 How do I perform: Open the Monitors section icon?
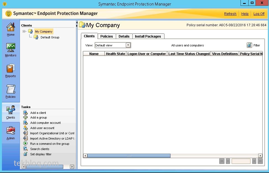pos(11,48)
